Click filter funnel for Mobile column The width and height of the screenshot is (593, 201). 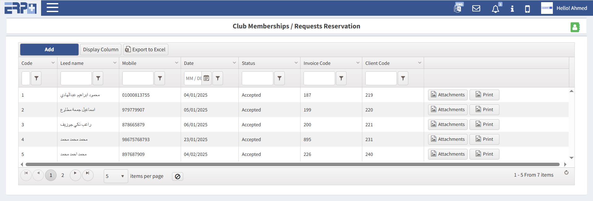[x=160, y=78]
